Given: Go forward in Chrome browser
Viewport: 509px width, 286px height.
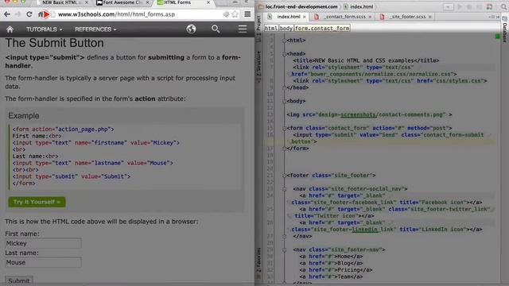Looking at the screenshot, I should (x=17, y=14).
